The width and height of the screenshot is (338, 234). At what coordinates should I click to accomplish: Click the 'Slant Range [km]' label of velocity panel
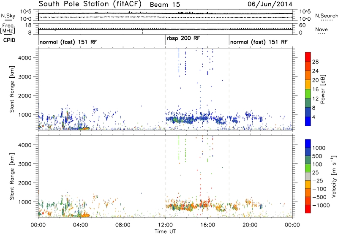12,176
